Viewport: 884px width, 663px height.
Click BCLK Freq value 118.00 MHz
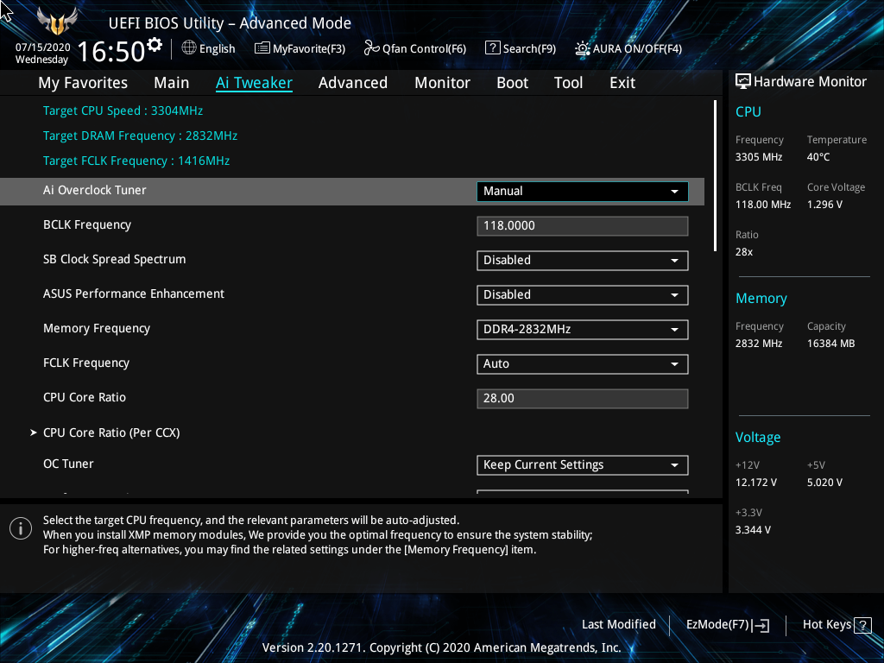763,205
